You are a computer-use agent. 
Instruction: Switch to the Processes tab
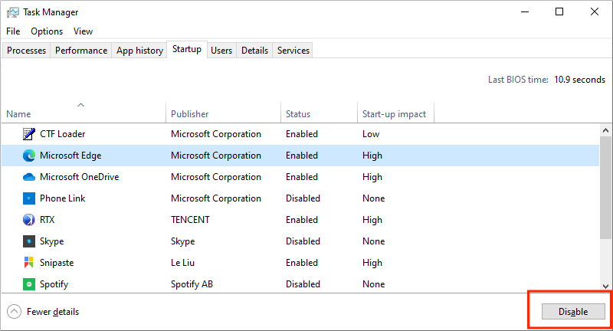point(27,51)
